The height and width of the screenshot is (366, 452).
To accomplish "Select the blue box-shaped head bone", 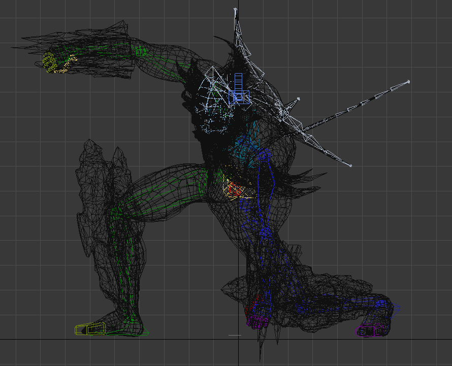I will (239, 96).
